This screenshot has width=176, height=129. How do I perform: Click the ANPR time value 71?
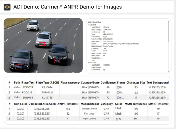[68, 119]
